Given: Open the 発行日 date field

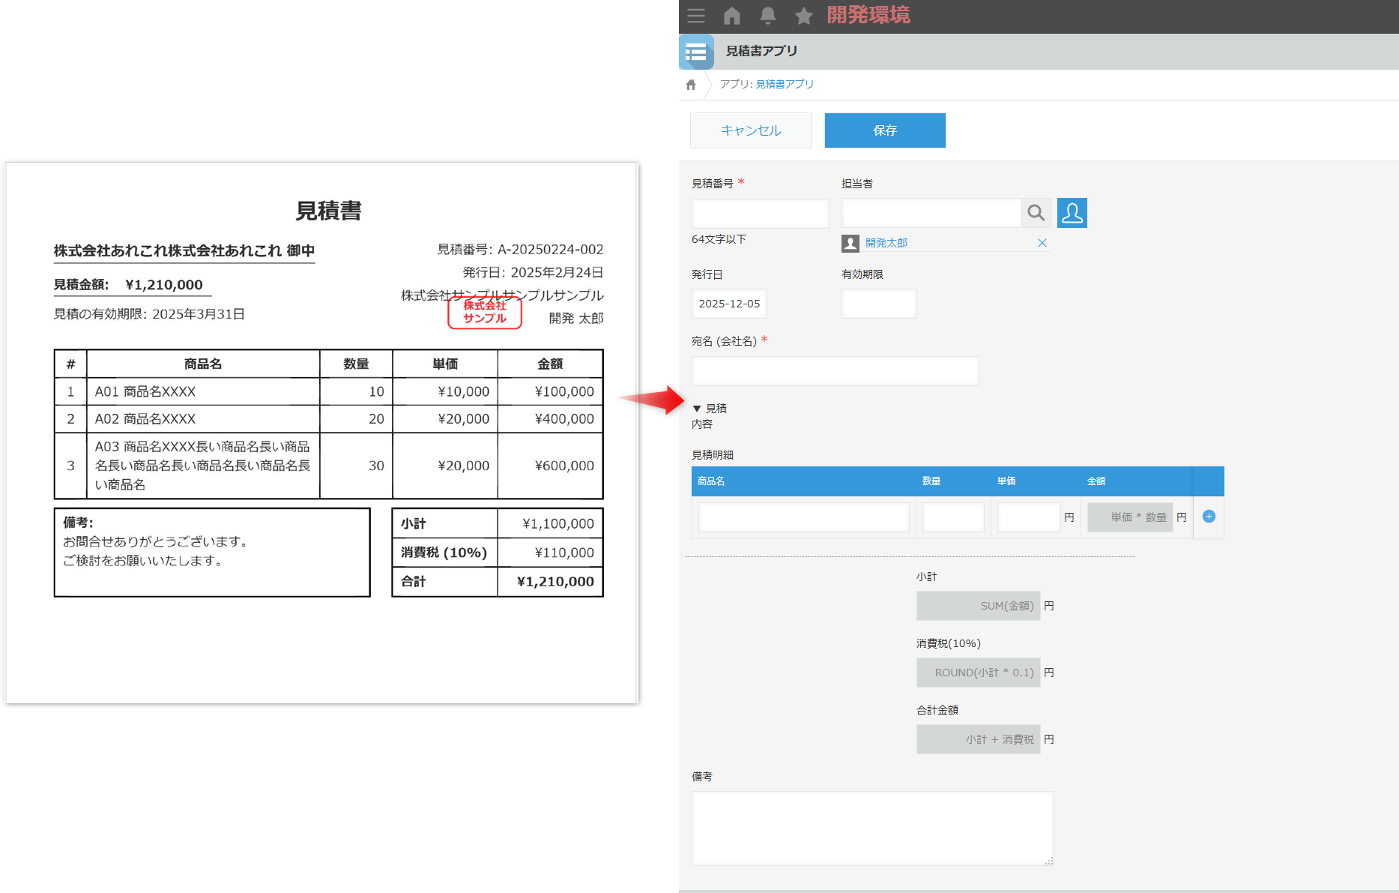Looking at the screenshot, I should (728, 304).
